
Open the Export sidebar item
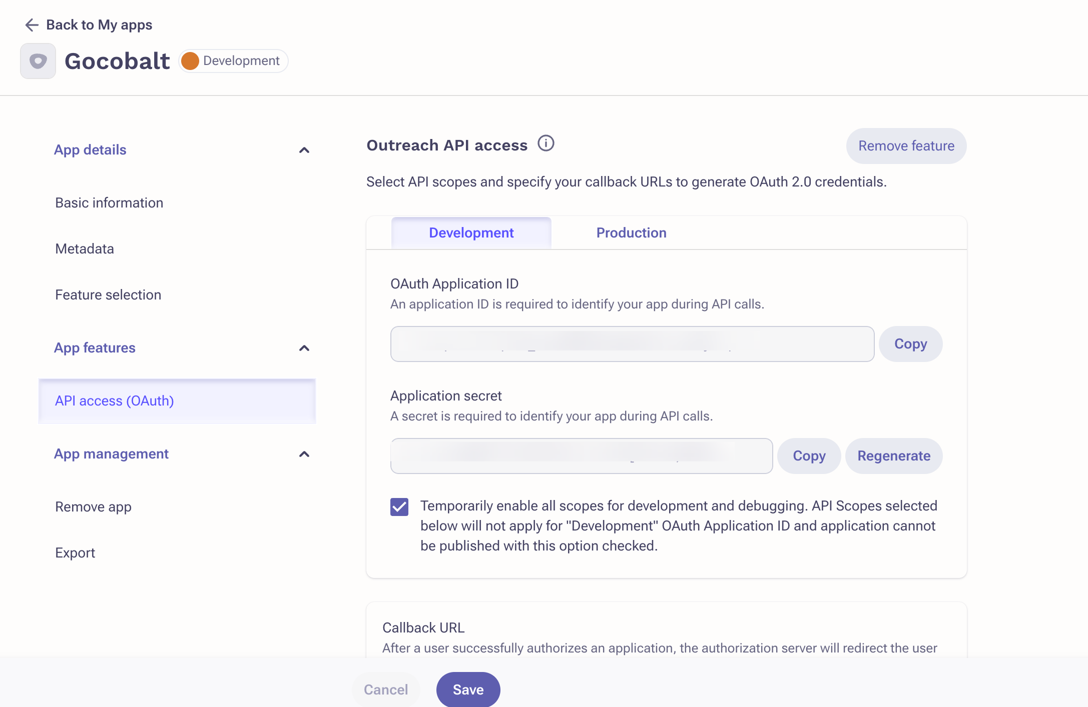click(x=75, y=553)
